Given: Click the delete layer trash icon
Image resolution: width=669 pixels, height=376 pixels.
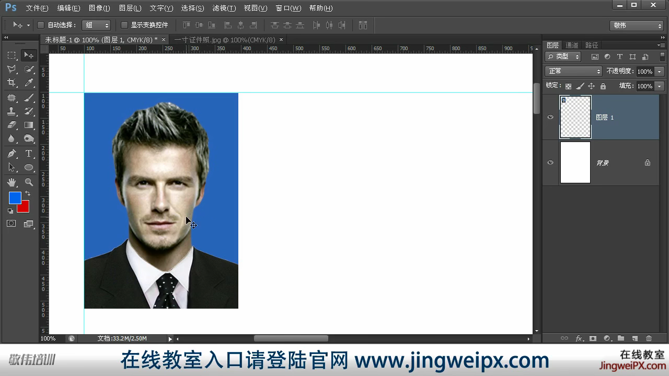Looking at the screenshot, I should [x=649, y=338].
